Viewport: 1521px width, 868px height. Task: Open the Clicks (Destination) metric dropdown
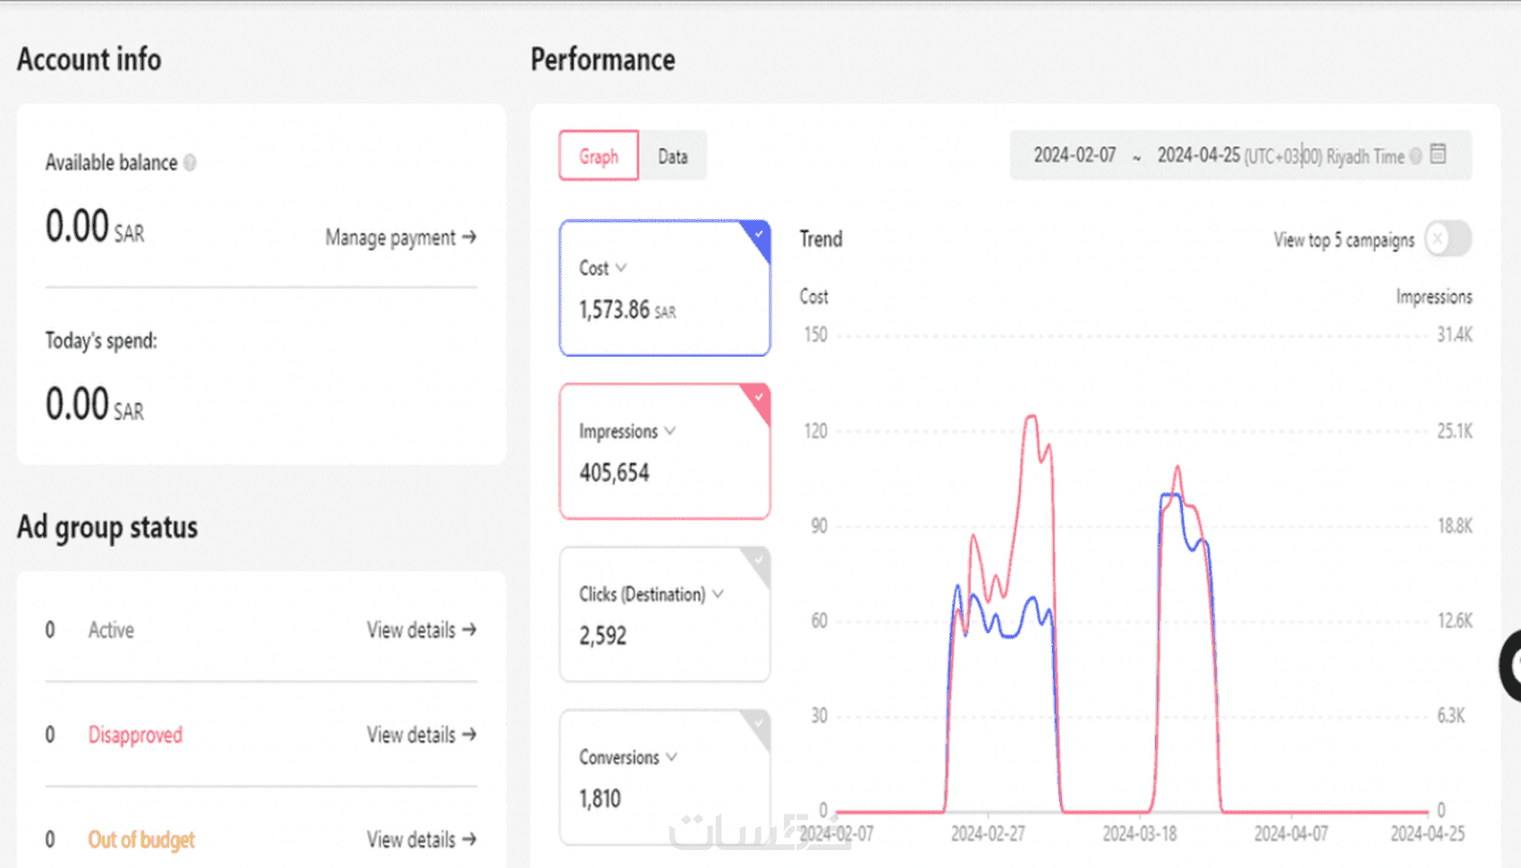718,594
